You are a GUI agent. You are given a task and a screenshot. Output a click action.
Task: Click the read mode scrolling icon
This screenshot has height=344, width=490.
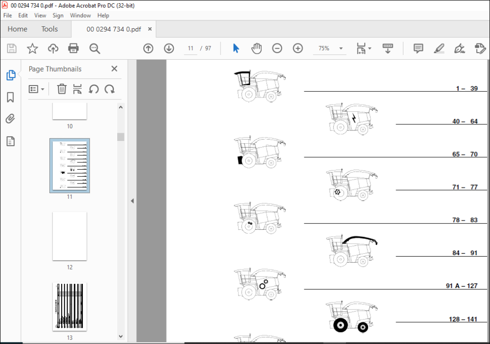tap(388, 48)
